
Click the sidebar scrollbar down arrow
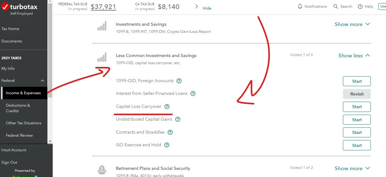(50, 141)
